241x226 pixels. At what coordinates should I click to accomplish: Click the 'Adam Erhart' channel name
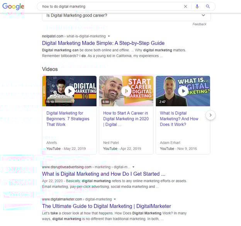pos(170,143)
